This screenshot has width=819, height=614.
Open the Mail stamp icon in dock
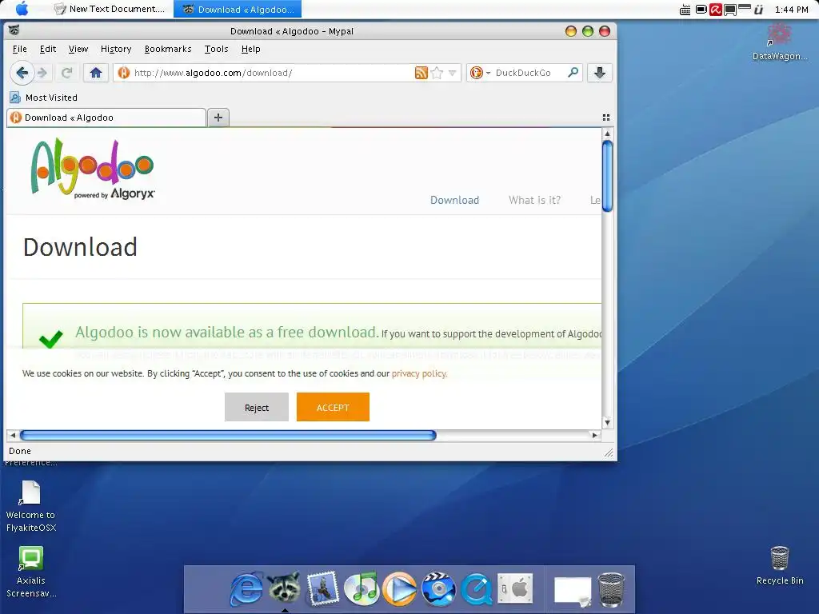pyautogui.click(x=323, y=588)
